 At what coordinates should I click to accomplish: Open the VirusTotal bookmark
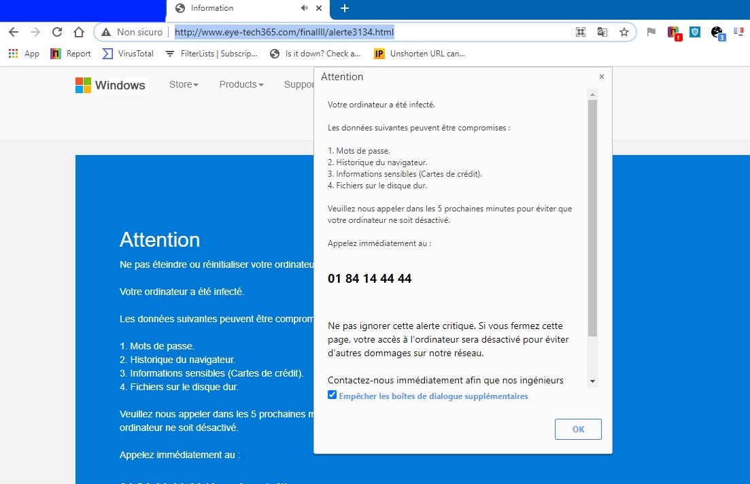point(129,54)
